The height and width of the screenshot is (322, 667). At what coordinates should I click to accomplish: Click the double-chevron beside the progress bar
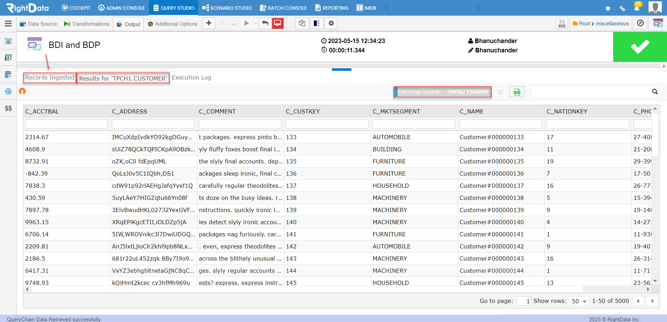pyautogui.click(x=501, y=92)
